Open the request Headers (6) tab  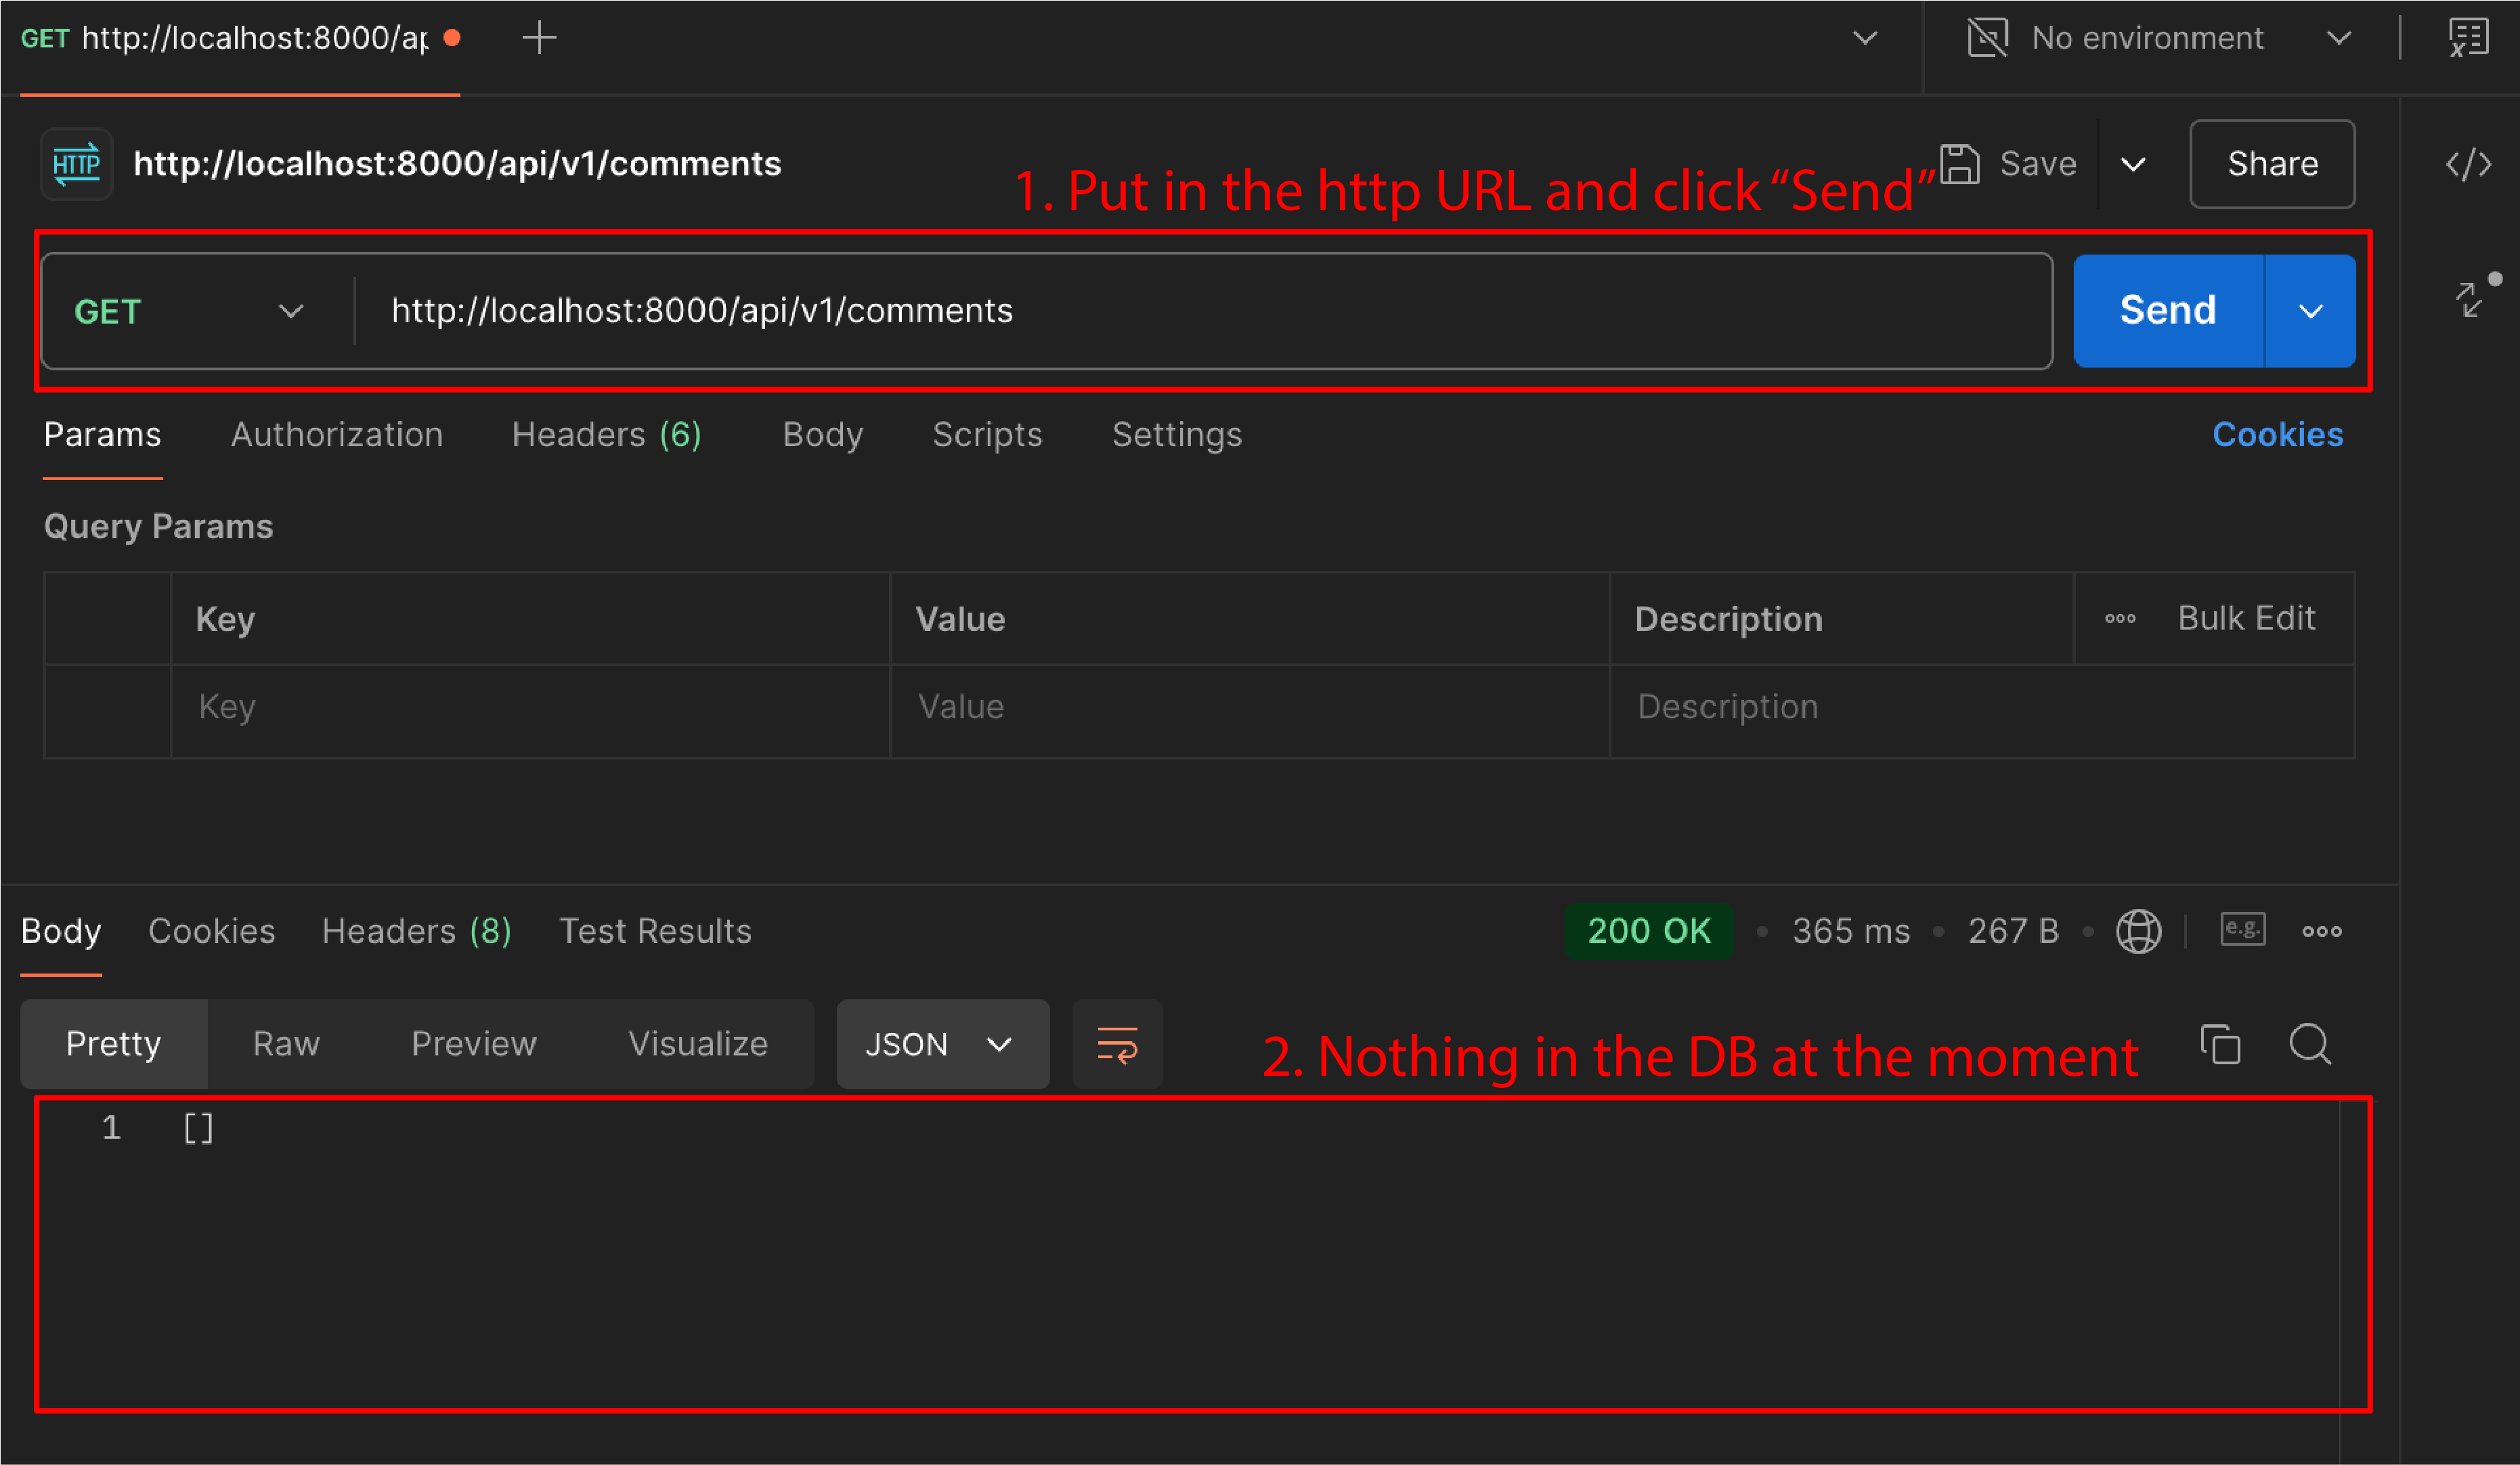[606, 434]
